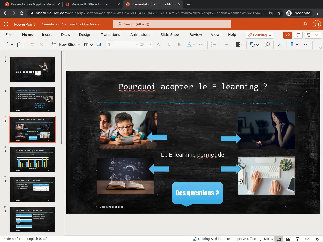
Task: Click Fit slide to window icon
Action: point(317,239)
